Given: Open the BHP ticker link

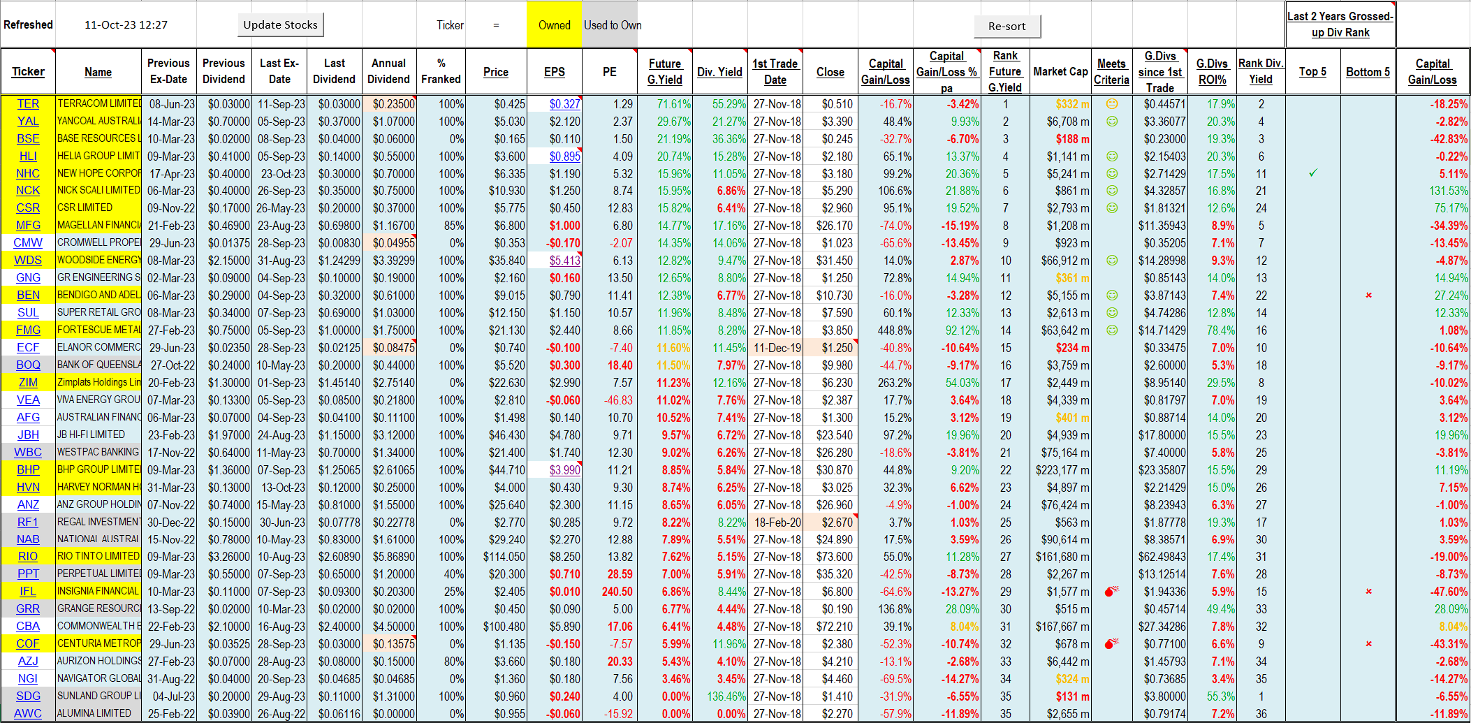Looking at the screenshot, I should 28,470.
